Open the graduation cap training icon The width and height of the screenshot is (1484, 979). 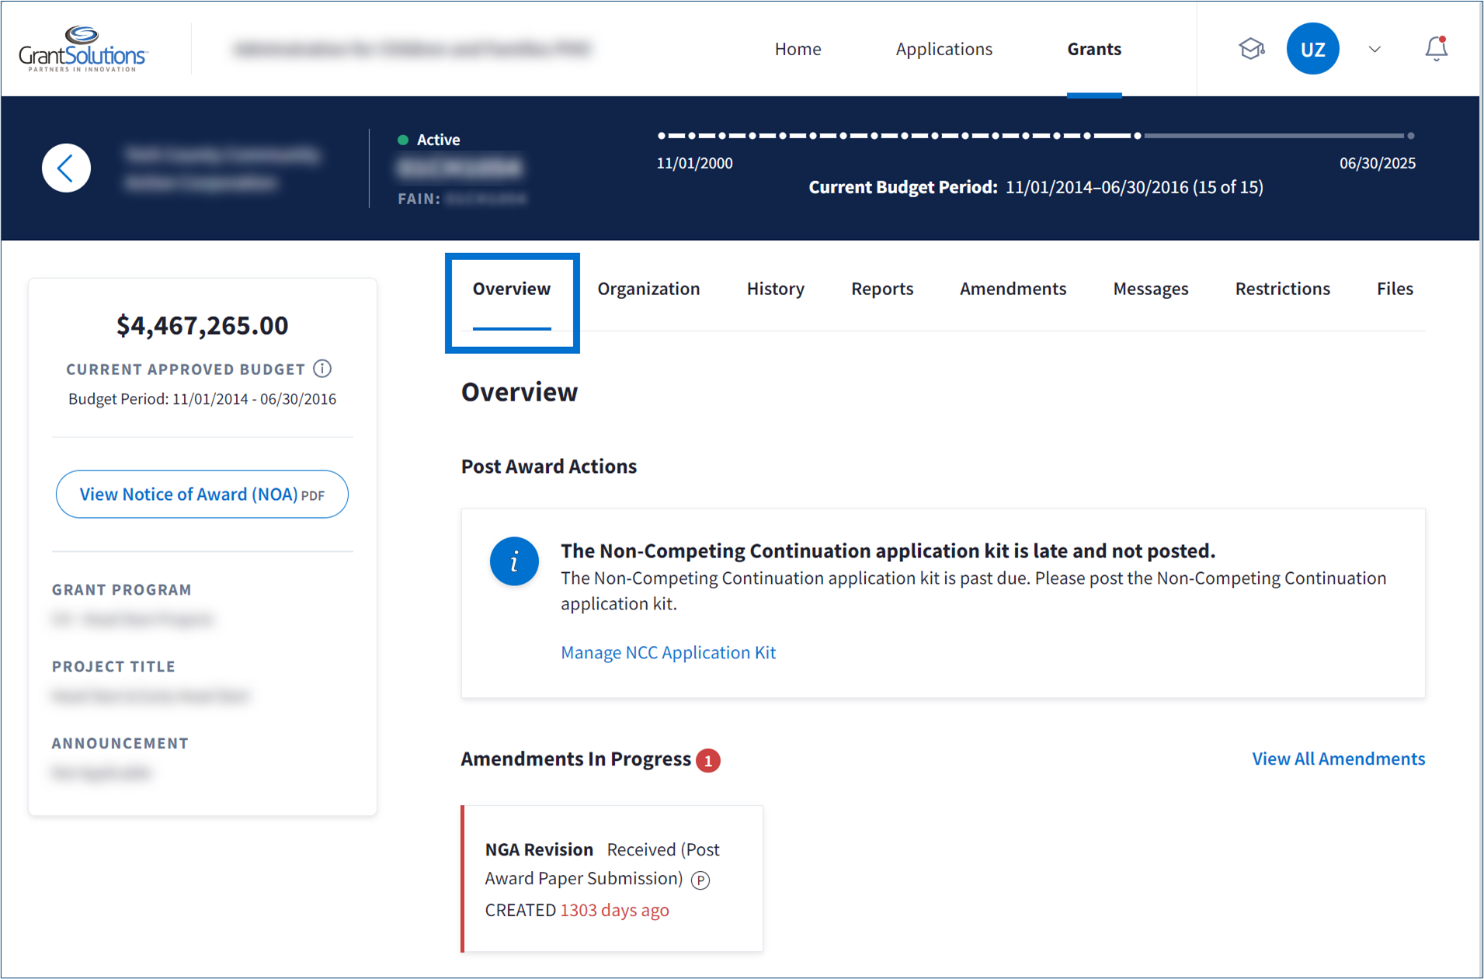click(1250, 49)
